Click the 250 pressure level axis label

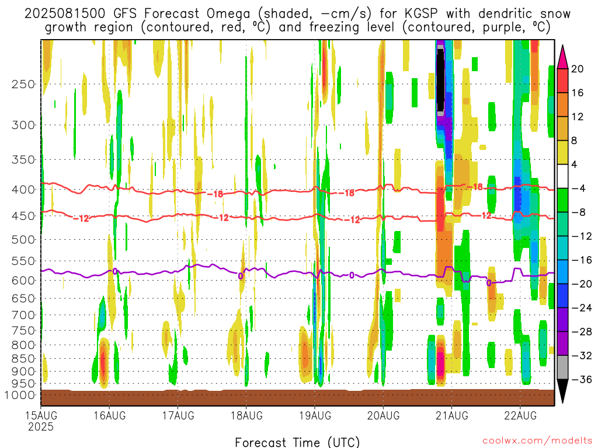(23, 84)
